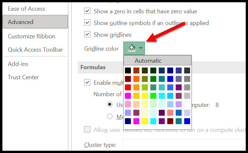Viewport: 248px width, 153px height.
Task: Select the olive dark-yellow swatch
Action: click(x=145, y=79)
